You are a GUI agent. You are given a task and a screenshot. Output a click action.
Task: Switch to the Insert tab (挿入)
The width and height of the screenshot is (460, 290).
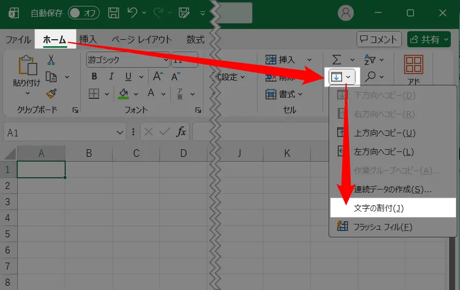tap(88, 39)
